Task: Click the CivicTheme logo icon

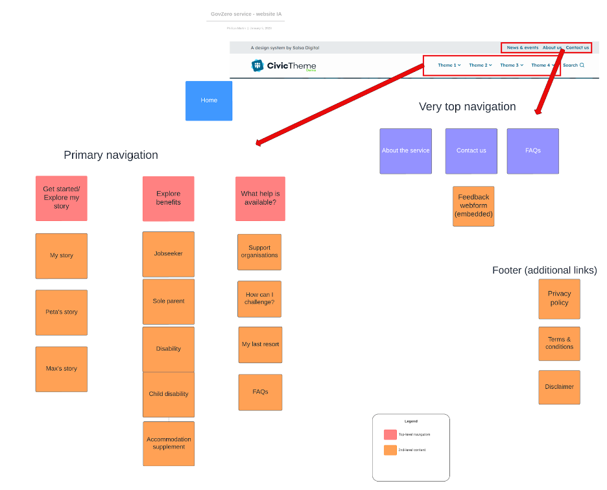Action: (x=258, y=65)
